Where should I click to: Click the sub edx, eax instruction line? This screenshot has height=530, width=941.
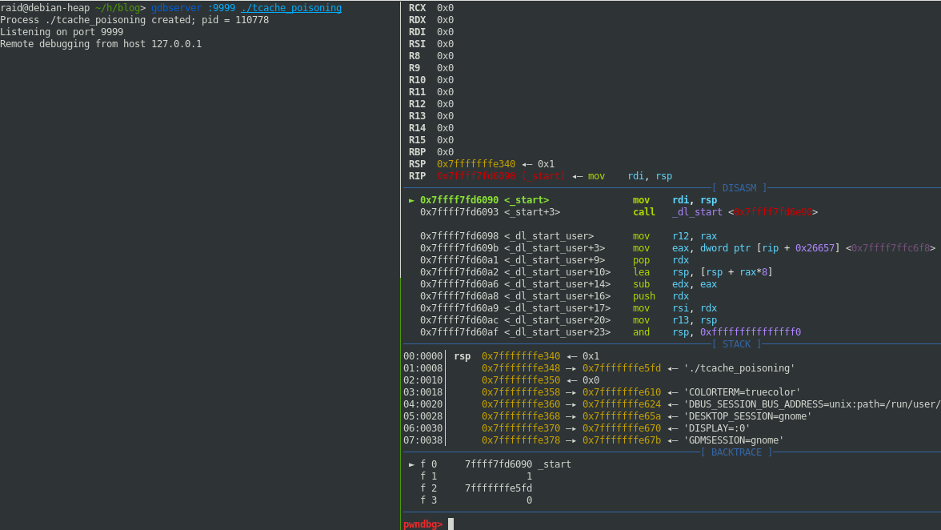pos(568,284)
